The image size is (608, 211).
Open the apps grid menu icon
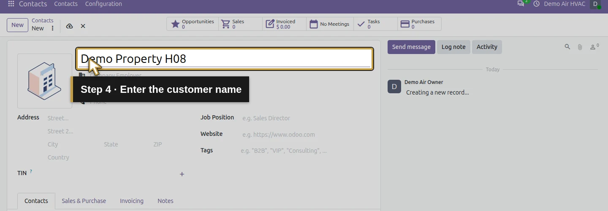[11, 4]
